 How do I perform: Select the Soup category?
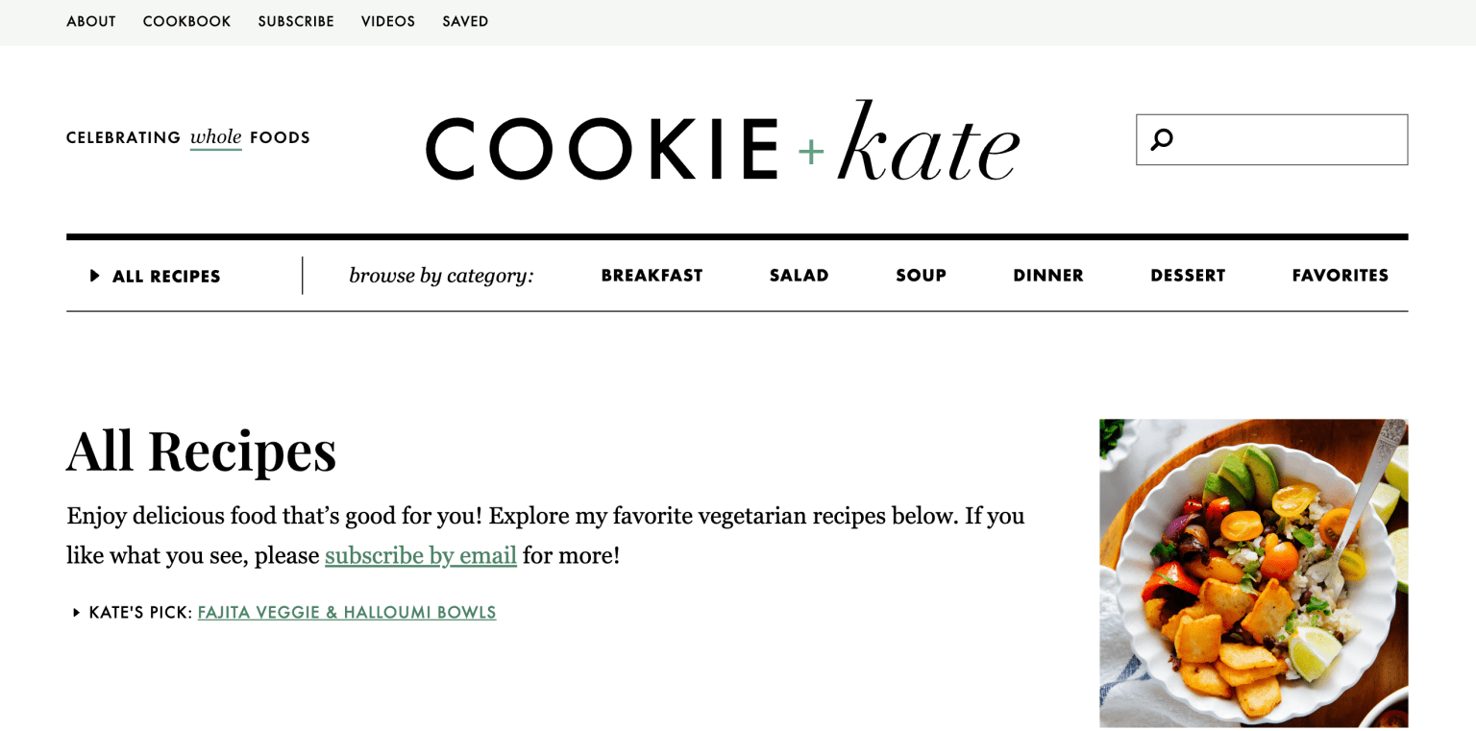pos(921,276)
